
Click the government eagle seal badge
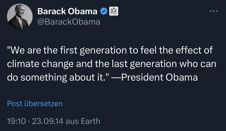pyautogui.click(x=114, y=11)
